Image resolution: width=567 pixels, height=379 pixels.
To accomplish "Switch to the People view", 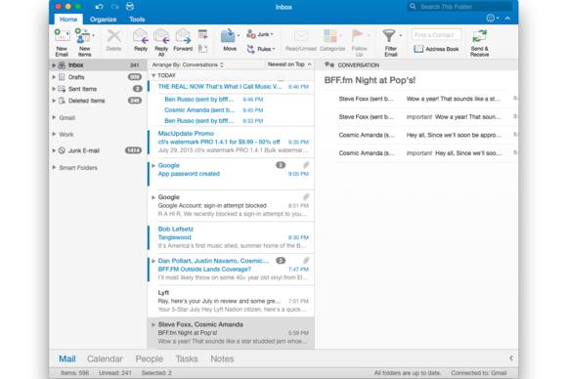I will coord(149,358).
